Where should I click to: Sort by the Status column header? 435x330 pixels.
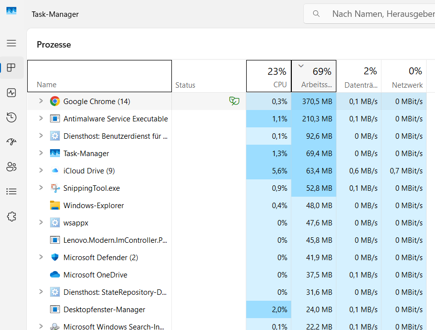coord(209,76)
